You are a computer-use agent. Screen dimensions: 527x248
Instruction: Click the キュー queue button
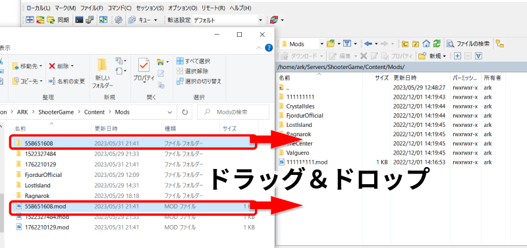(x=142, y=20)
